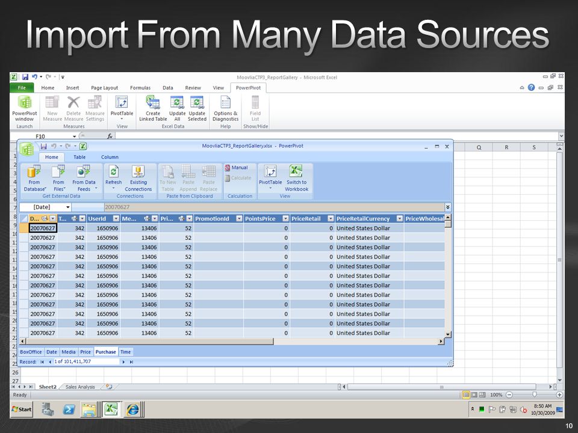This screenshot has width=578, height=433.
Task: Switch to Media table tab
Action: 68,352
